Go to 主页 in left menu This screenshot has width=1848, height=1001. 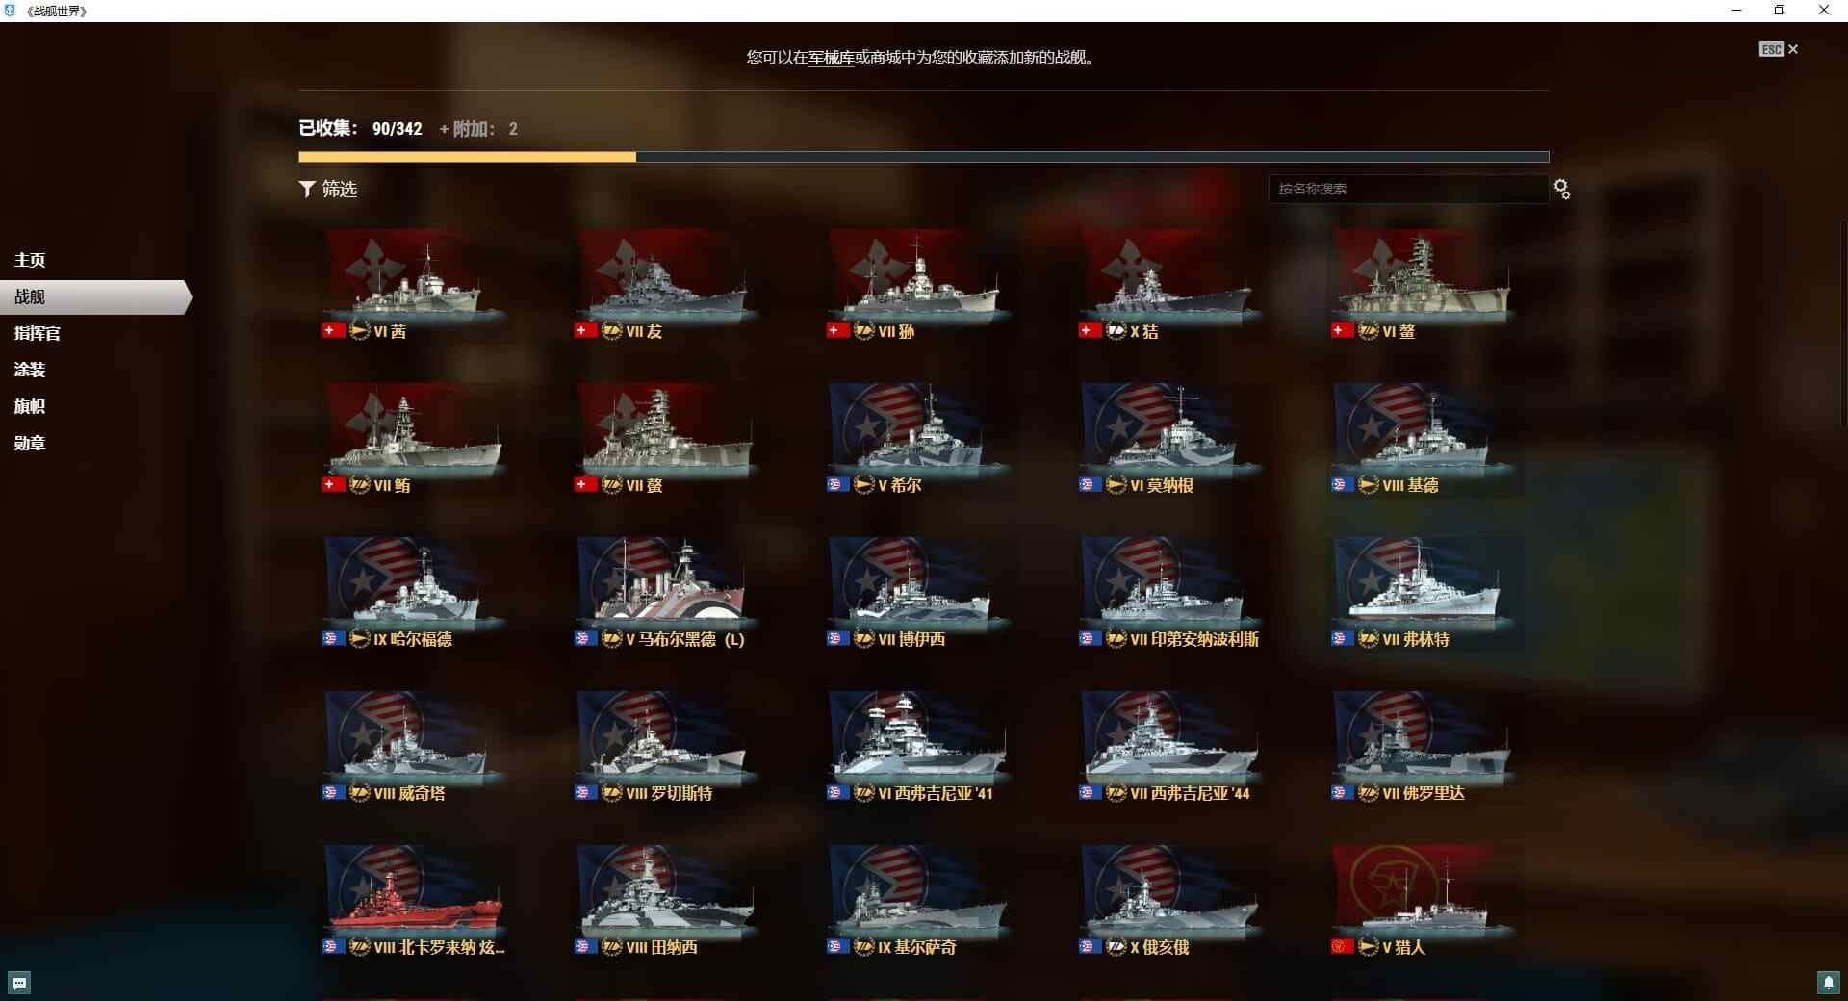click(30, 260)
